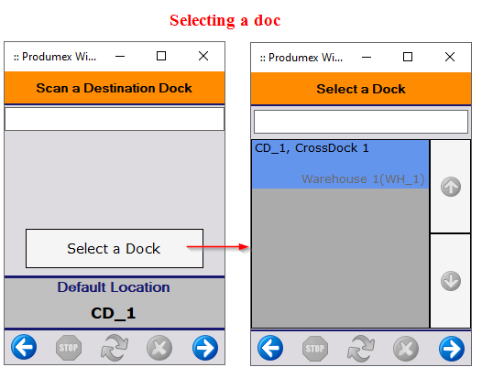This screenshot has height=378, width=482.
Task: Click STOP icon in the left window
Action: click(69, 347)
